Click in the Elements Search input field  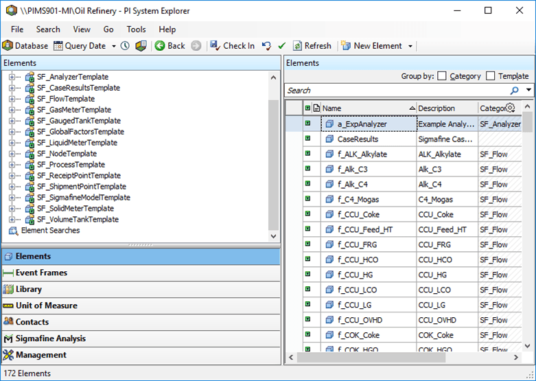397,91
